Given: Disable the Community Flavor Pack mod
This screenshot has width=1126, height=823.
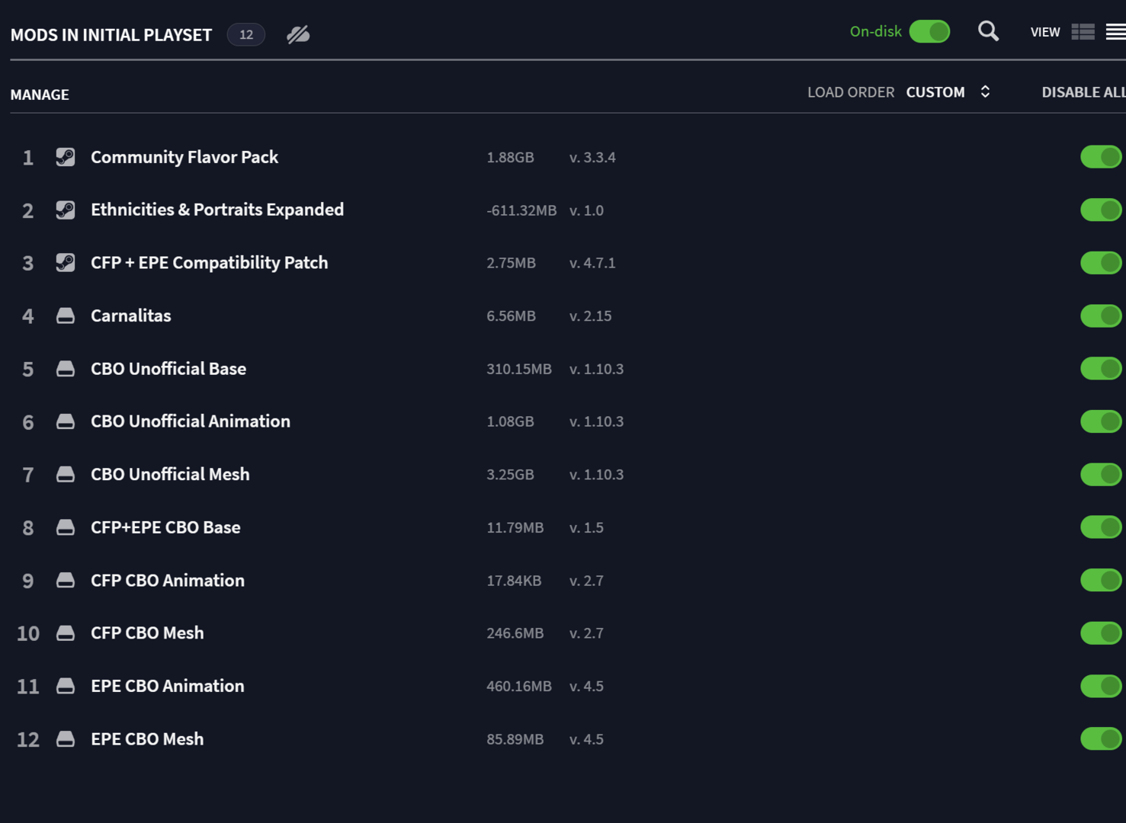Looking at the screenshot, I should coord(1101,157).
